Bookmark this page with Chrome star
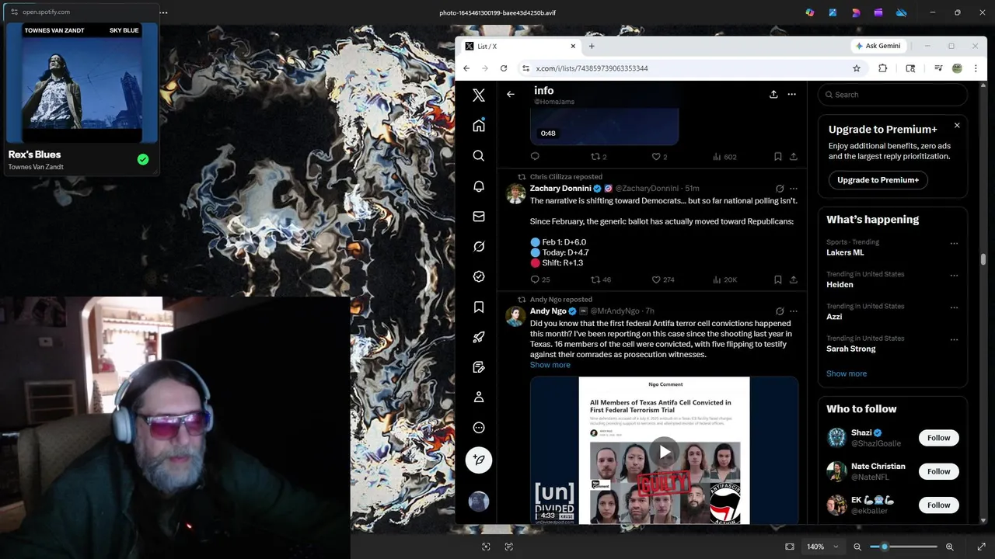995x559 pixels. pos(857,68)
